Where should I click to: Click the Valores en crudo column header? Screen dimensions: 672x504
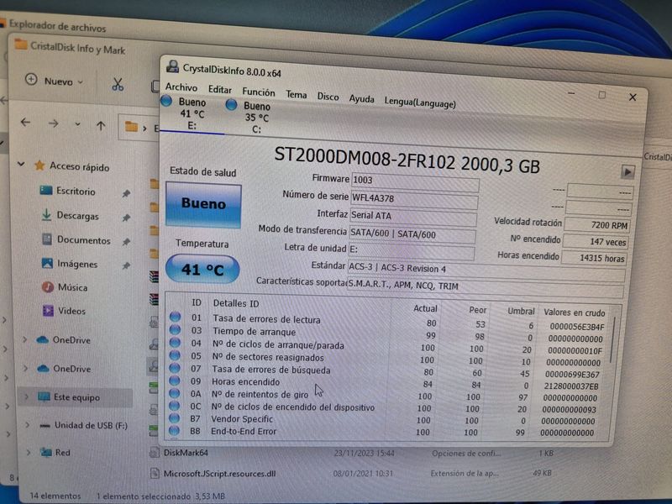575,312
